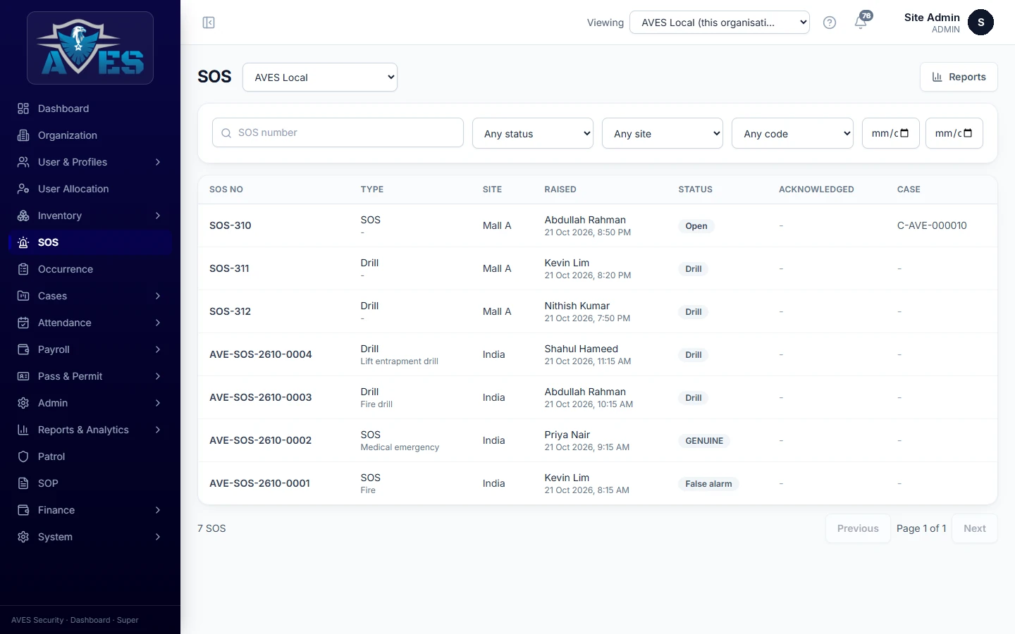1015x634 pixels.
Task: Click the Occurrence clipboard icon
Action: pos(23,269)
